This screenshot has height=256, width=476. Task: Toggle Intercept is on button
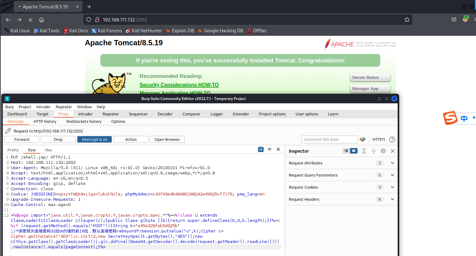pyautogui.click(x=95, y=139)
